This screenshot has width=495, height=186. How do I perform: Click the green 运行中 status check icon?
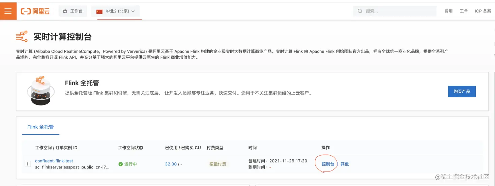tap(121, 164)
